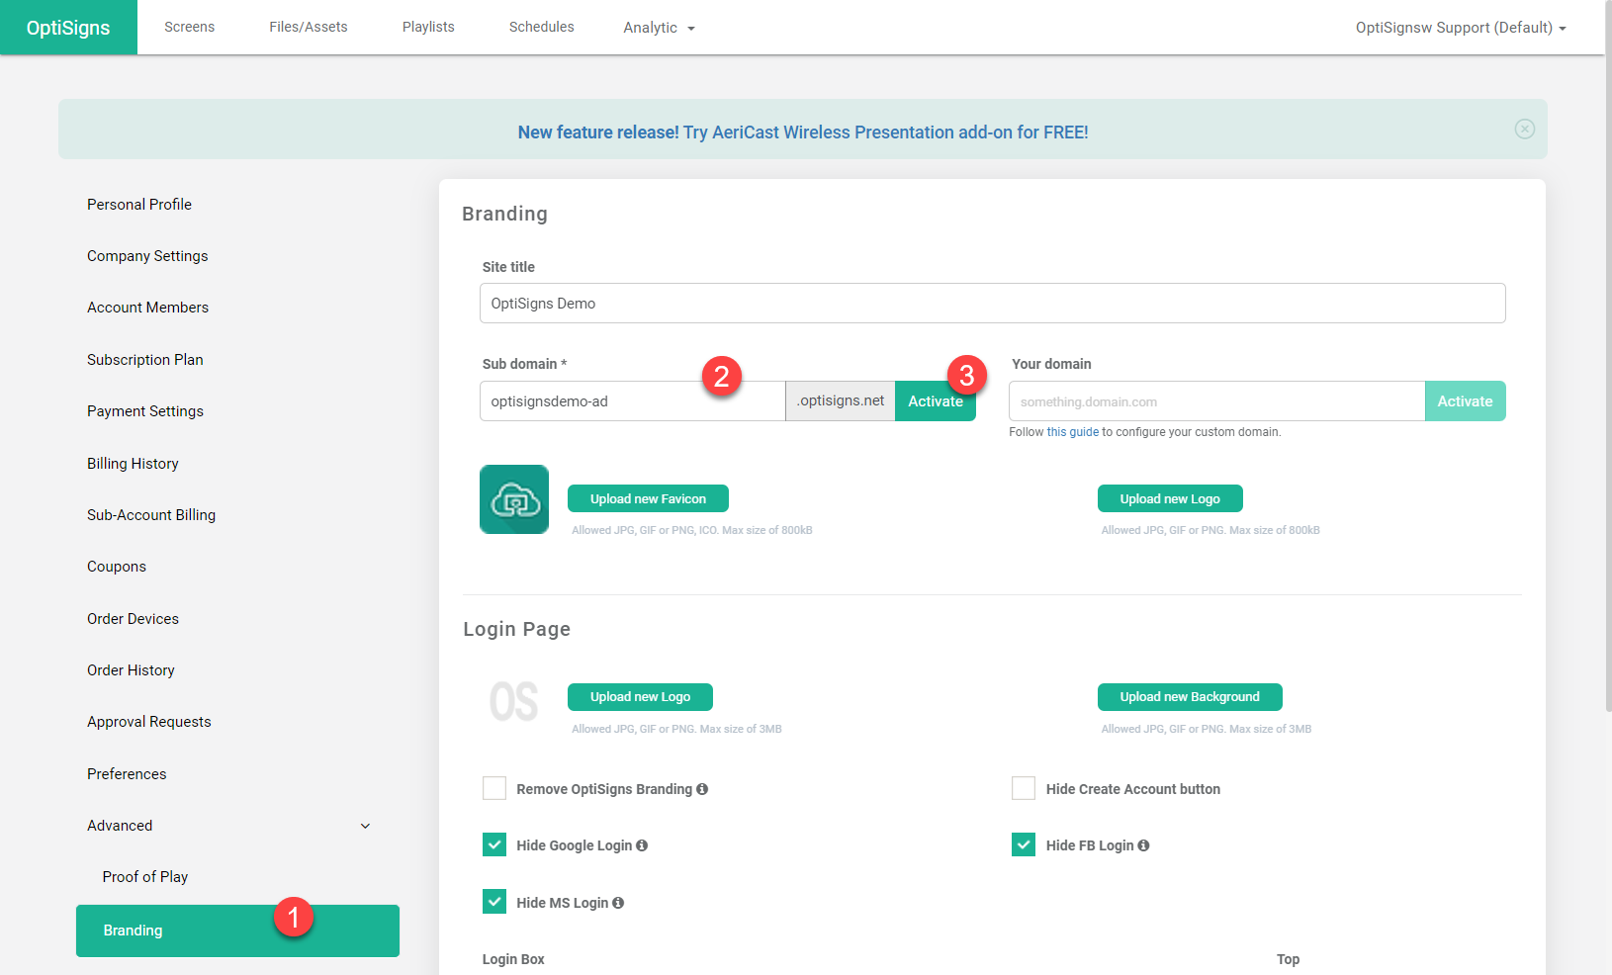1612x975 pixels.
Task: Click the .optisigns.net suffix label
Action: click(x=841, y=400)
